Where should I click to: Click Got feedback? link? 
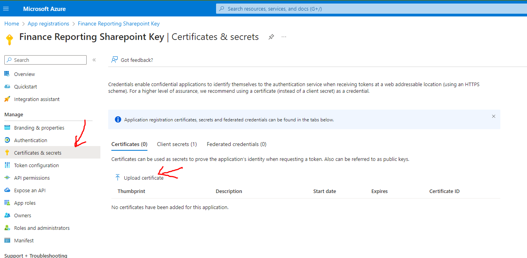(137, 60)
